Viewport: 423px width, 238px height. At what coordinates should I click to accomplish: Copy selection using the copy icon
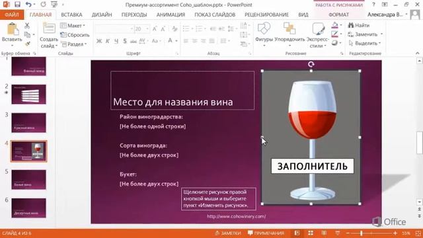[27, 34]
